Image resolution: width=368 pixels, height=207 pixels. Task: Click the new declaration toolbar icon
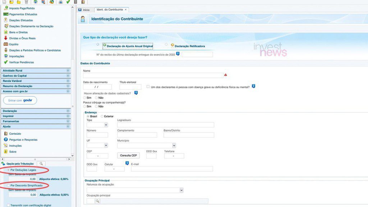point(4,2)
